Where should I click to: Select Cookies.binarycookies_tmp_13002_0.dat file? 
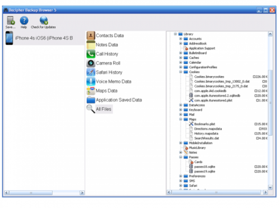[222, 81]
